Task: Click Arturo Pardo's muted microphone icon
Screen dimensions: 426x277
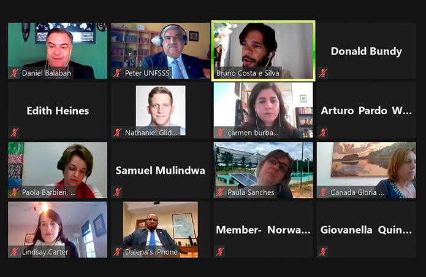Action: click(x=323, y=133)
